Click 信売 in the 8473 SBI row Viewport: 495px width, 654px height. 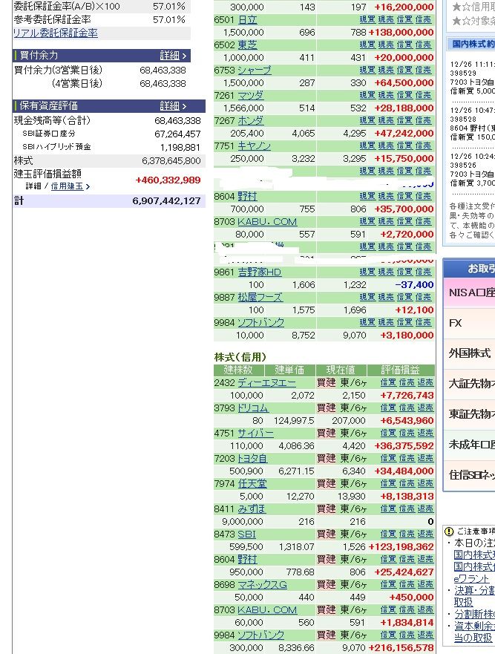[x=407, y=534]
